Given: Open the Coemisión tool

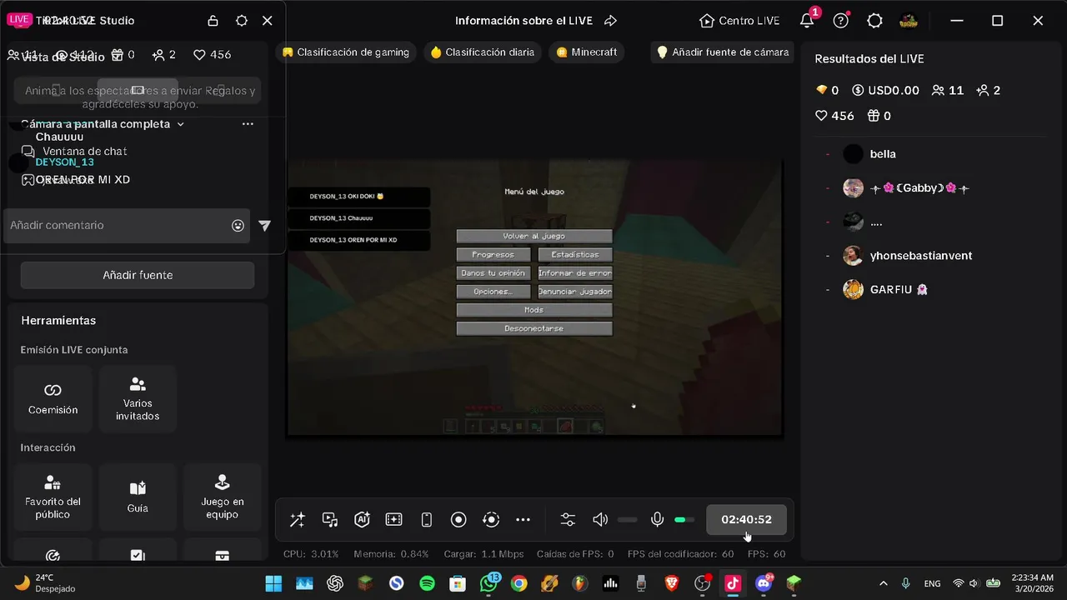Looking at the screenshot, I should [x=53, y=398].
